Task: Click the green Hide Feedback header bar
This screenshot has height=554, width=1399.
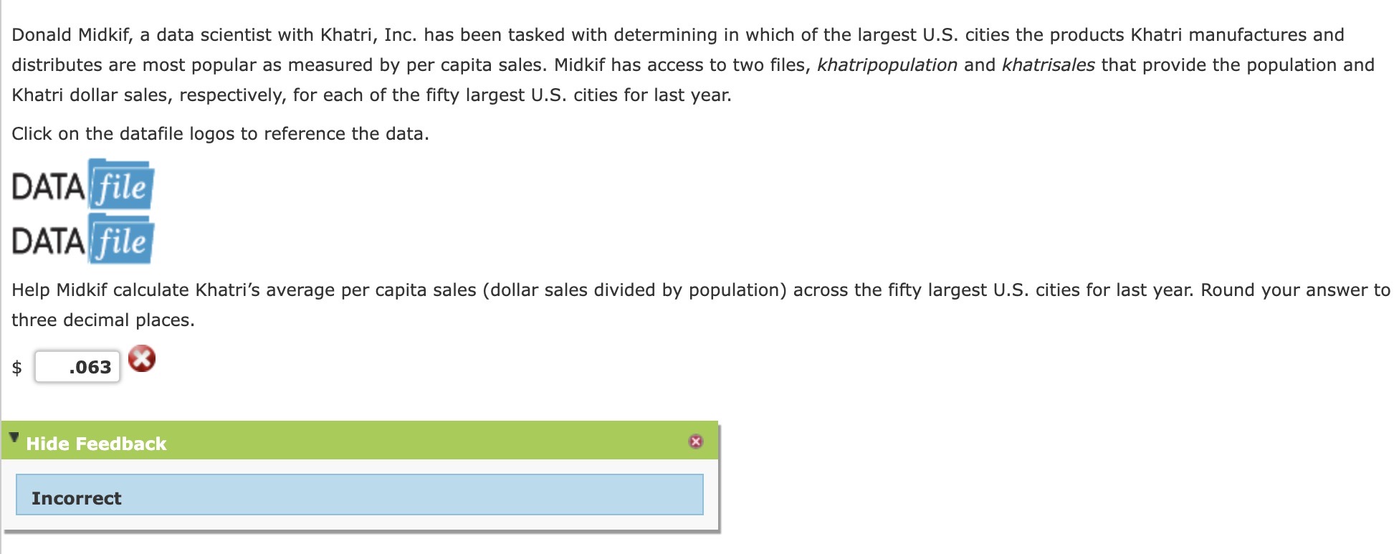Action: pyautogui.click(x=358, y=443)
